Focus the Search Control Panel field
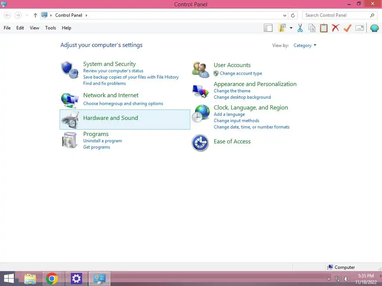This screenshot has width=382, height=286. point(339,15)
